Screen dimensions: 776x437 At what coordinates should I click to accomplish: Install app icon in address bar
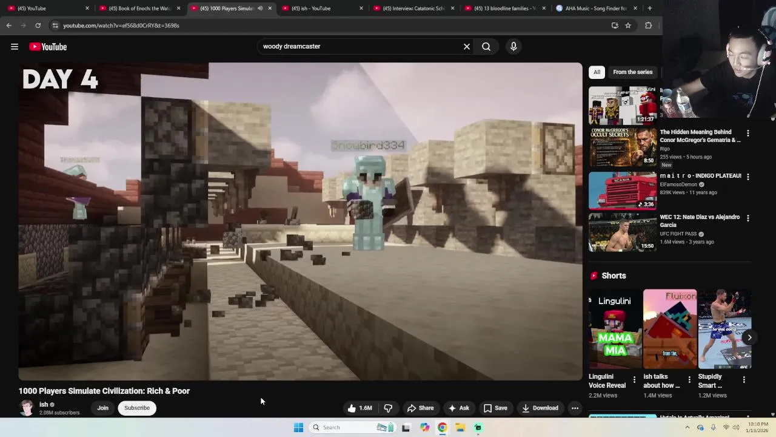[x=615, y=25]
